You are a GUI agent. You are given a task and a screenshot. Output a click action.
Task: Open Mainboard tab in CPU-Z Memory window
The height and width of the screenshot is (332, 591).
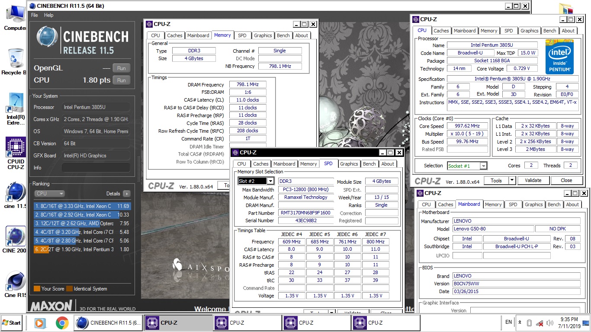[198, 35]
